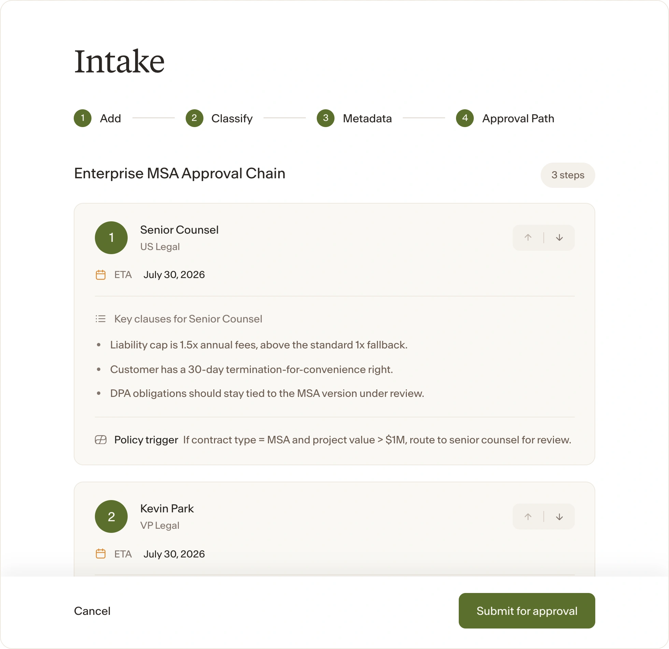
Task: Move Kevin Park step up
Action: coord(528,517)
